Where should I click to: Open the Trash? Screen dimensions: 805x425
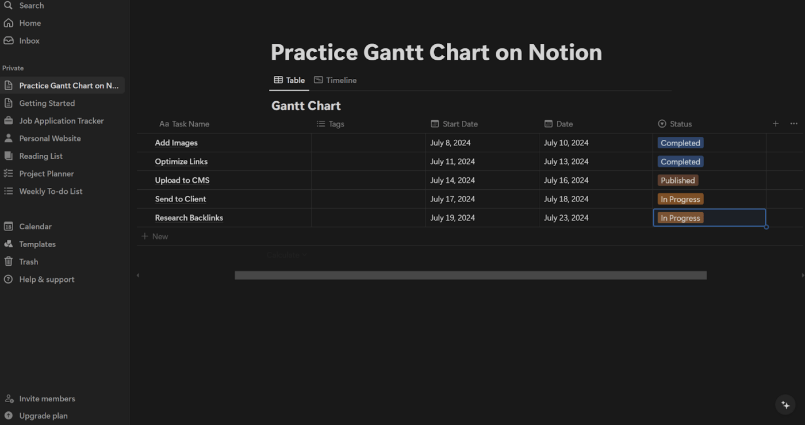click(28, 261)
